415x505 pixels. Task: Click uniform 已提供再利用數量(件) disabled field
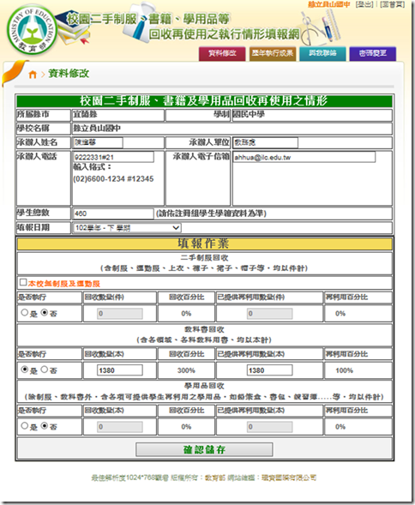[x=270, y=314]
